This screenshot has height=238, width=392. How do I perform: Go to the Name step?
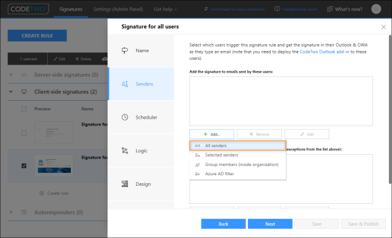coord(141,50)
